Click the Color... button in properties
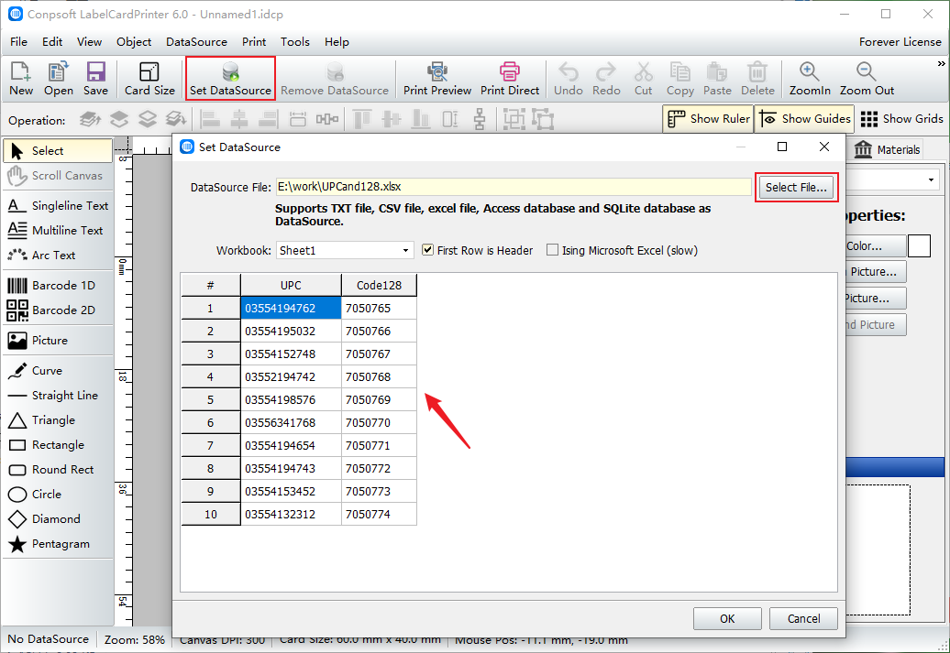 [x=875, y=246]
